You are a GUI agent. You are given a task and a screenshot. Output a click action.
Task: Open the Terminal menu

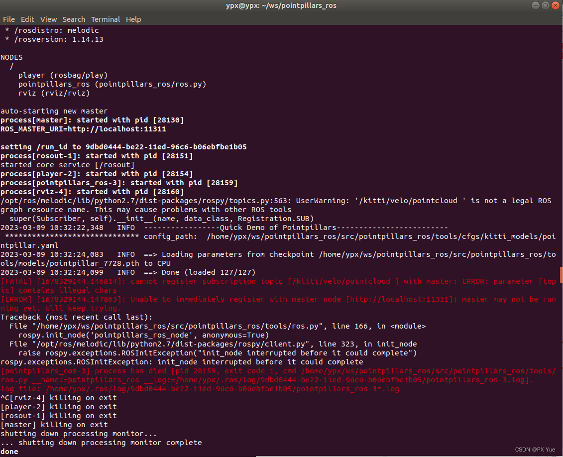pyautogui.click(x=105, y=19)
